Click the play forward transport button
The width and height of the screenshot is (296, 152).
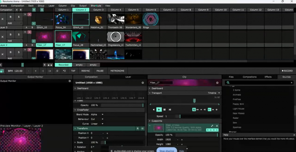(x=159, y=110)
